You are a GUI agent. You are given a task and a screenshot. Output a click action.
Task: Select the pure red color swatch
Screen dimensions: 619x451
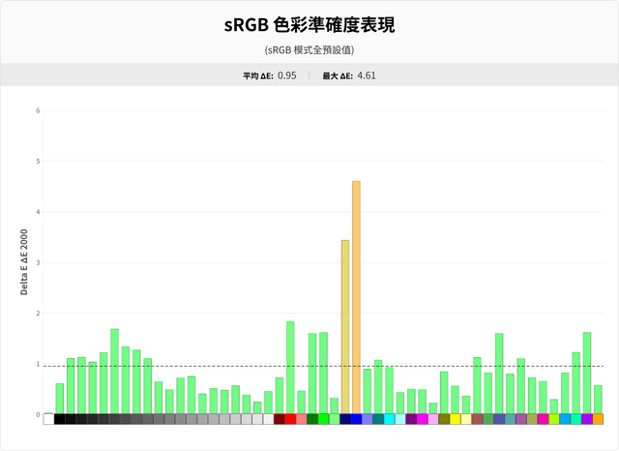290,419
